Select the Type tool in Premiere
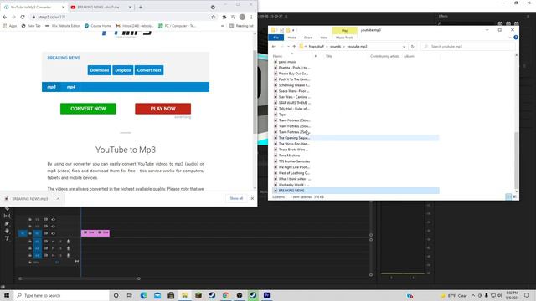 coord(7,238)
